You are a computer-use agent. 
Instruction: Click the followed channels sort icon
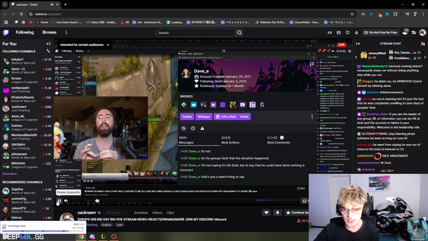(48, 51)
